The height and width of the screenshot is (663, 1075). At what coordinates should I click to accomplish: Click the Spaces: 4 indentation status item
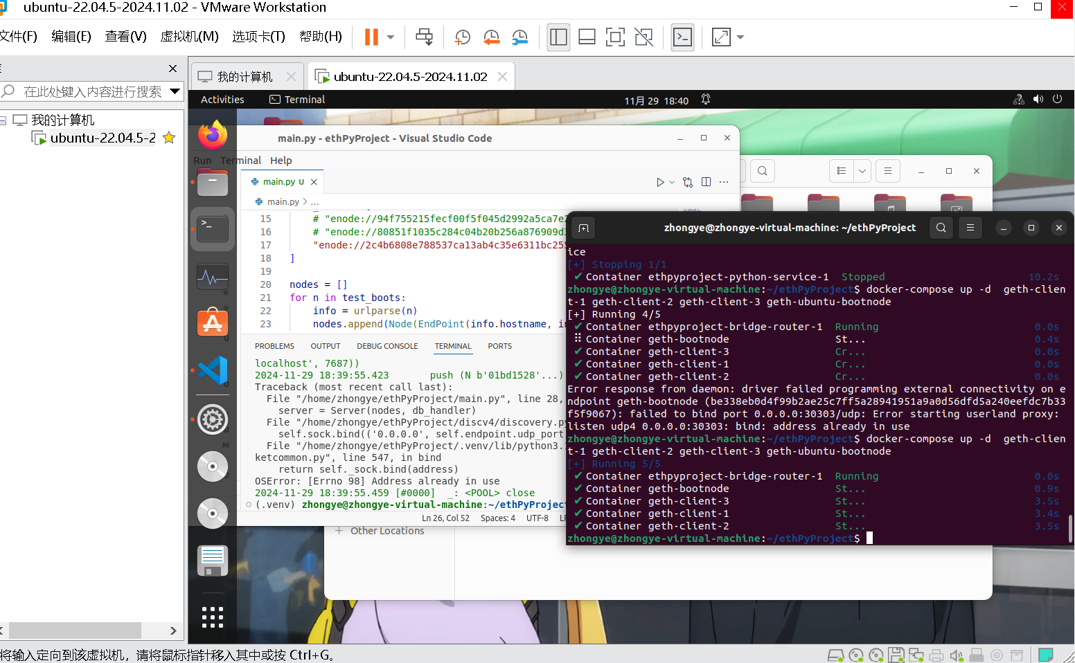click(x=498, y=518)
